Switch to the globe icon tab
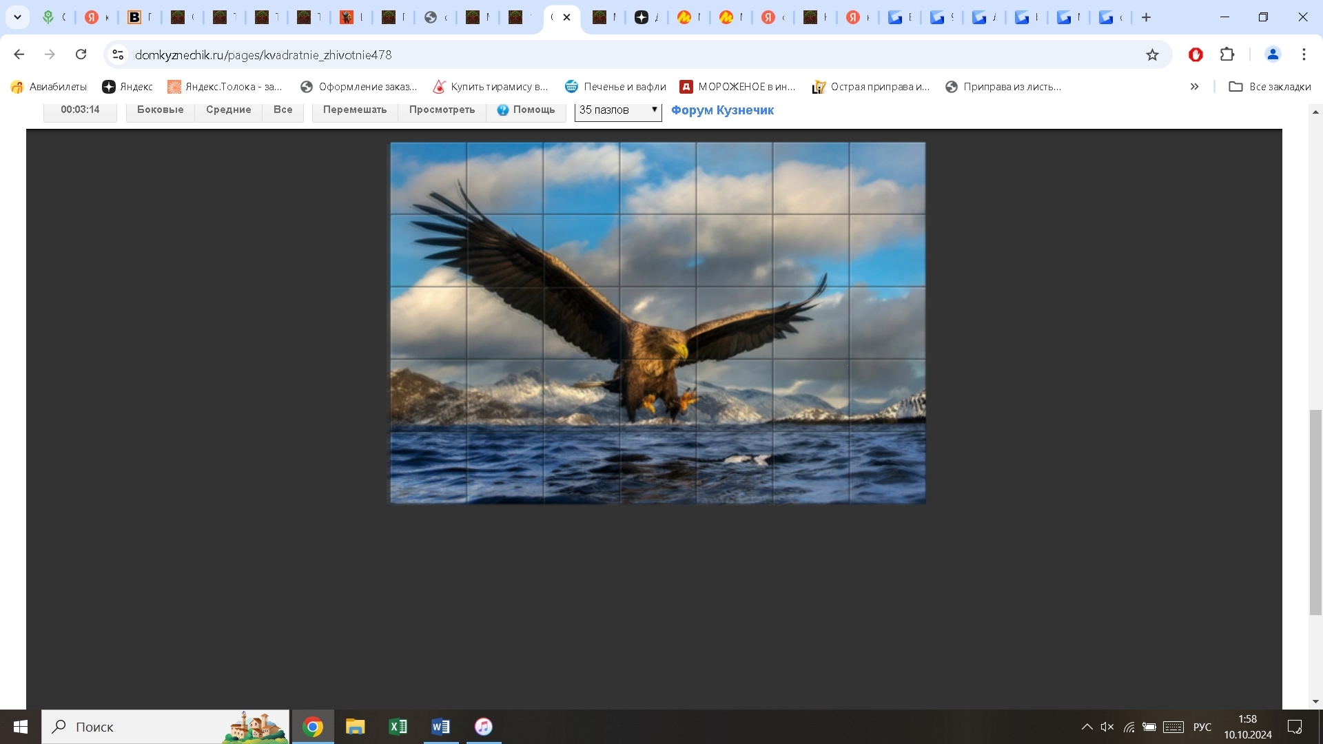The image size is (1323, 744). (431, 17)
